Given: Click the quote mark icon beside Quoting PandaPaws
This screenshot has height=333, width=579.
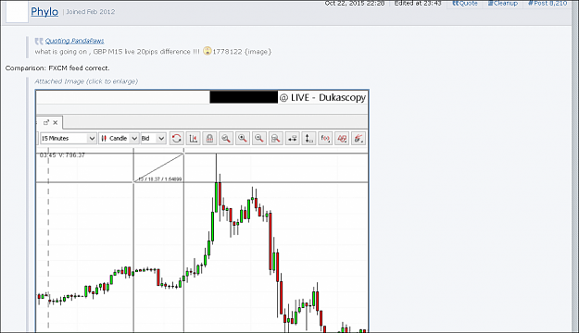Looking at the screenshot, I should click(39, 41).
